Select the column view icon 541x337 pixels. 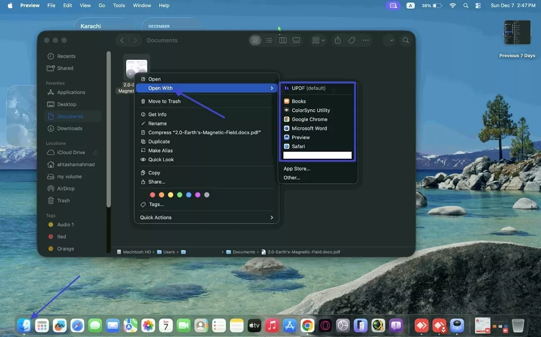(283, 40)
